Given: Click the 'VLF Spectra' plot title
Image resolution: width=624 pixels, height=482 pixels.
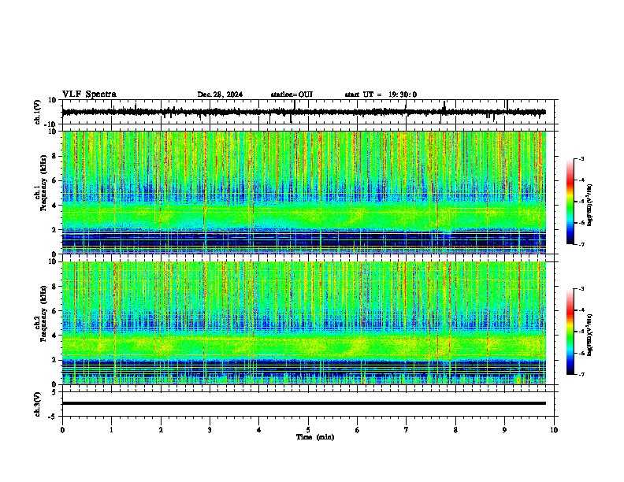Looking at the screenshot, I should pos(89,95).
